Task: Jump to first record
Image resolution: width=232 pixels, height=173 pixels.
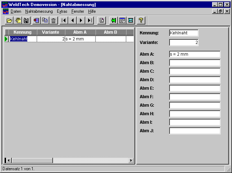Action: click(64, 21)
